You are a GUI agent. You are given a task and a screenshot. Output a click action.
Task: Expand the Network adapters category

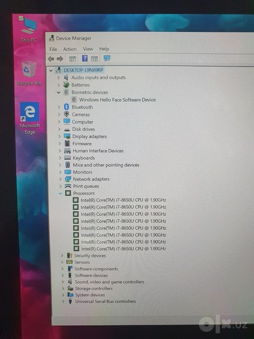(60, 179)
